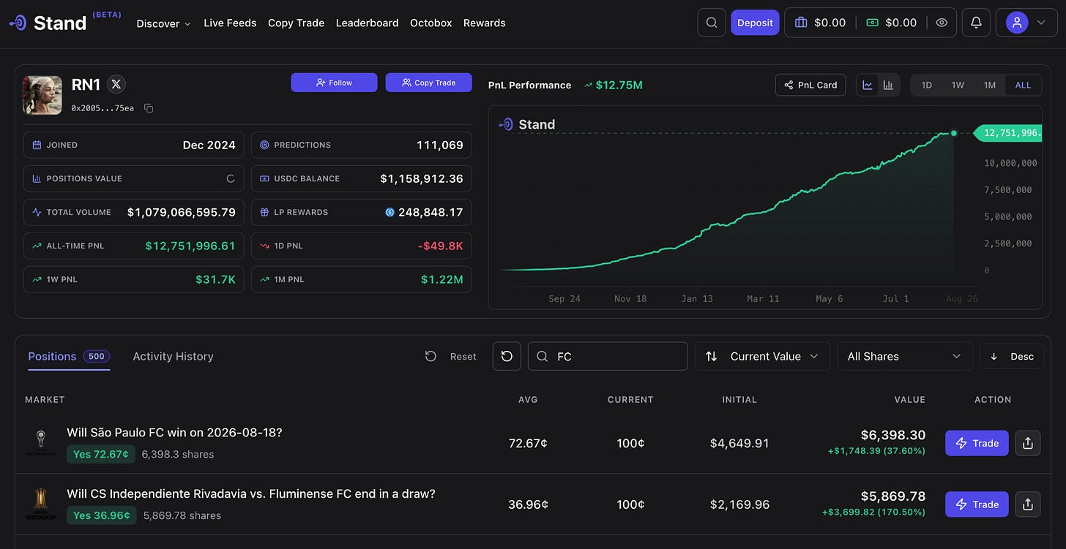
Task: Set the chart range to ALL
Action: [1023, 85]
